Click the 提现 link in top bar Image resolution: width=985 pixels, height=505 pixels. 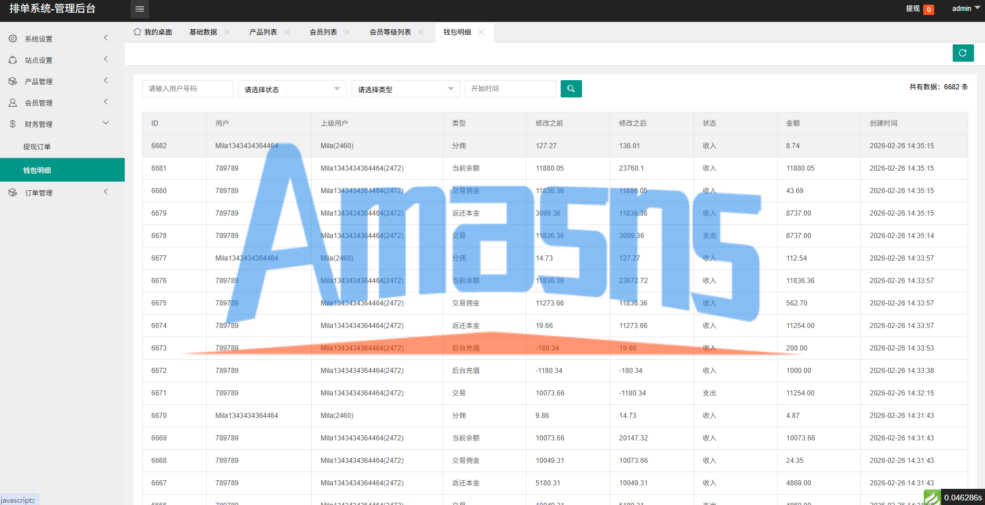point(913,9)
